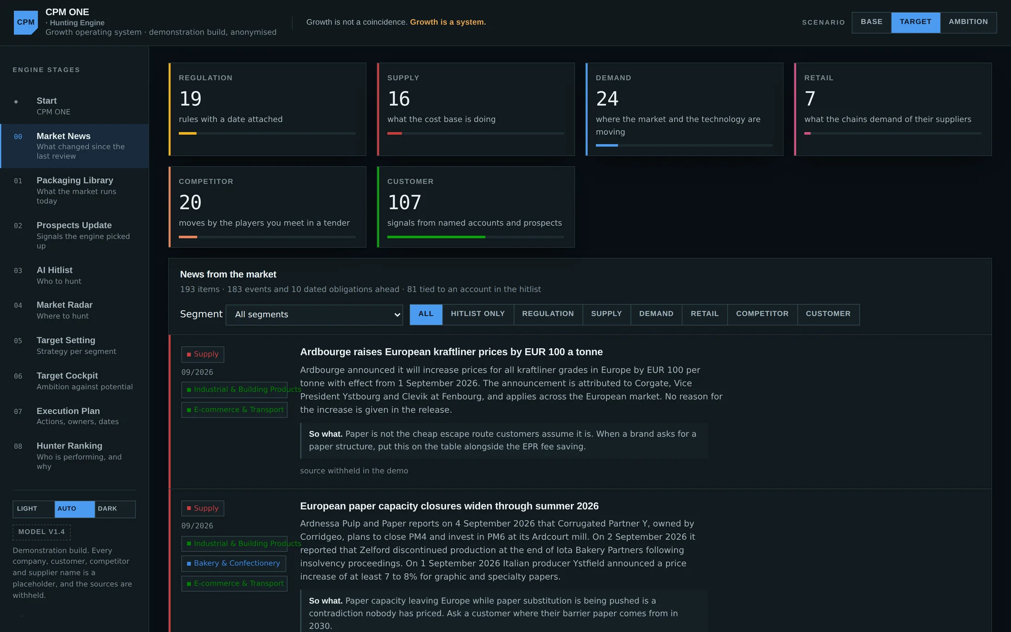Filter news by CUSTOMER tab
This screenshot has width=1011, height=632.
click(x=828, y=314)
